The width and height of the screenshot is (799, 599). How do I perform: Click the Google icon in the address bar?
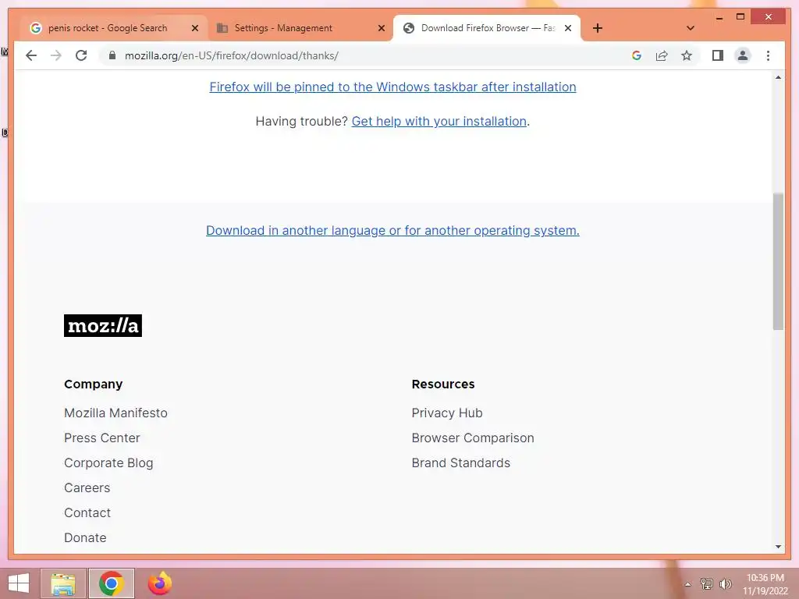pyautogui.click(x=637, y=55)
